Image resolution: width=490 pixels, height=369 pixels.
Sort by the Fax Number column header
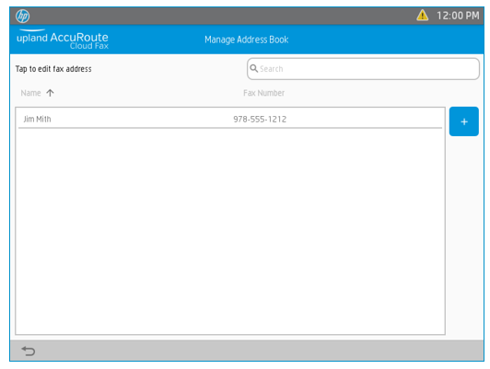pos(263,93)
